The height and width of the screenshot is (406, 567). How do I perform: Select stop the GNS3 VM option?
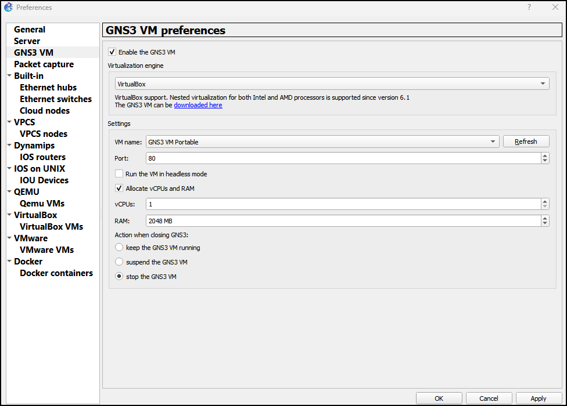click(119, 276)
